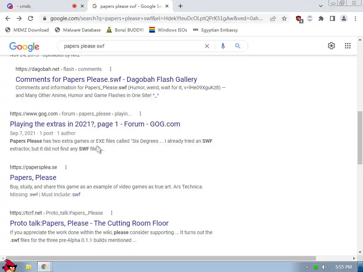The height and width of the screenshot is (272, 363).
Task: Click the striped flag extension icon
Action: point(310,18)
